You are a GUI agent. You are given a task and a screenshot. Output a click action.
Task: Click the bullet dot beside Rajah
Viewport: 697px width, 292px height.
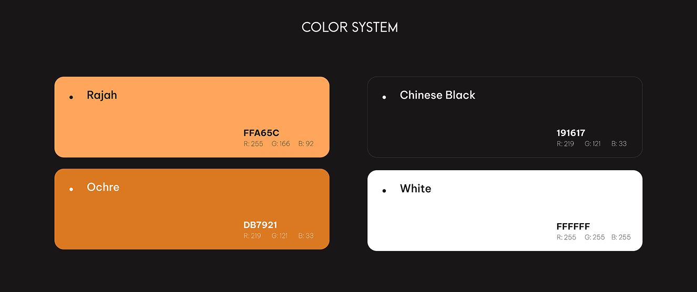(x=71, y=97)
